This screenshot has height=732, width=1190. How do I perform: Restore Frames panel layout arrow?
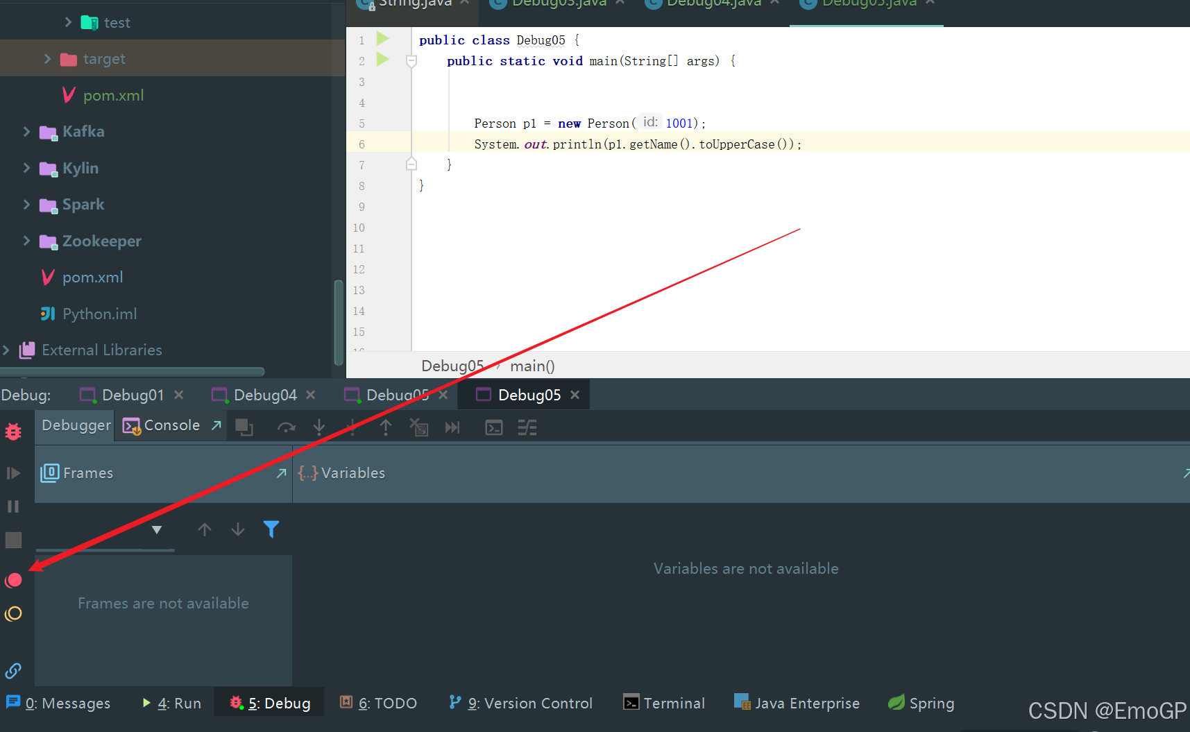pos(281,473)
